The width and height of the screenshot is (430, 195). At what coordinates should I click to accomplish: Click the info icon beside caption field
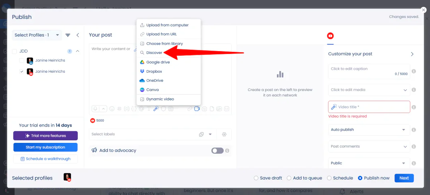pos(414,71)
